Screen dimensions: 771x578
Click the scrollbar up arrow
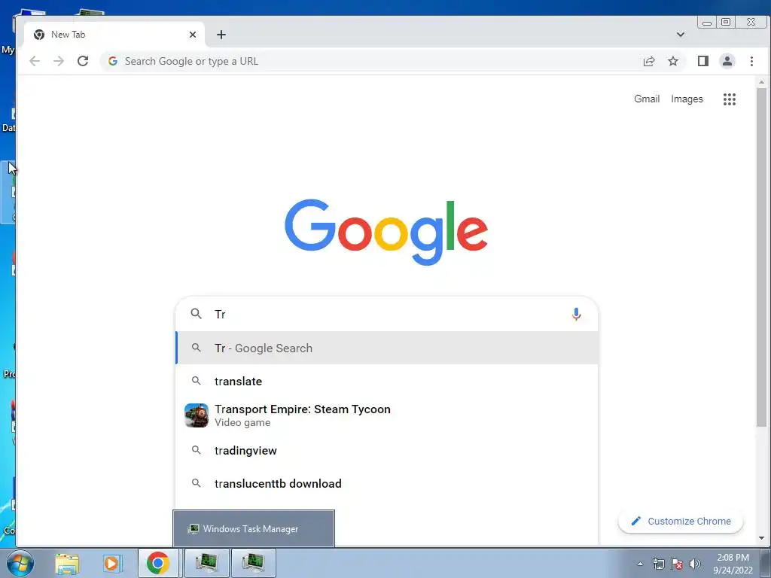point(762,82)
